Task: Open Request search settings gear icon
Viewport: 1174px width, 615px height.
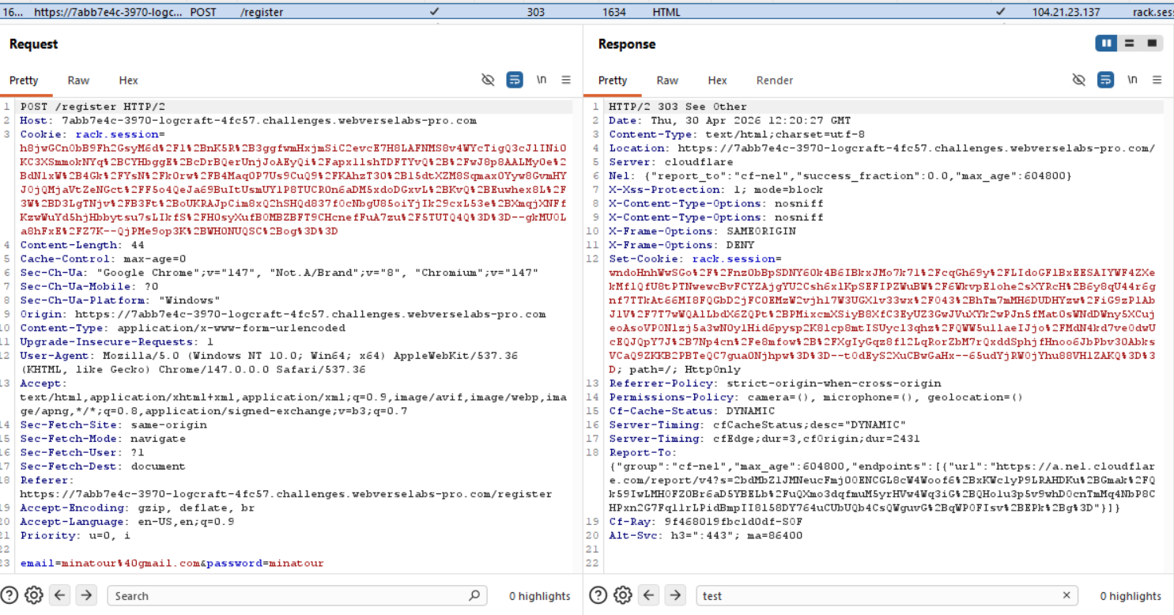Action: (x=33, y=595)
